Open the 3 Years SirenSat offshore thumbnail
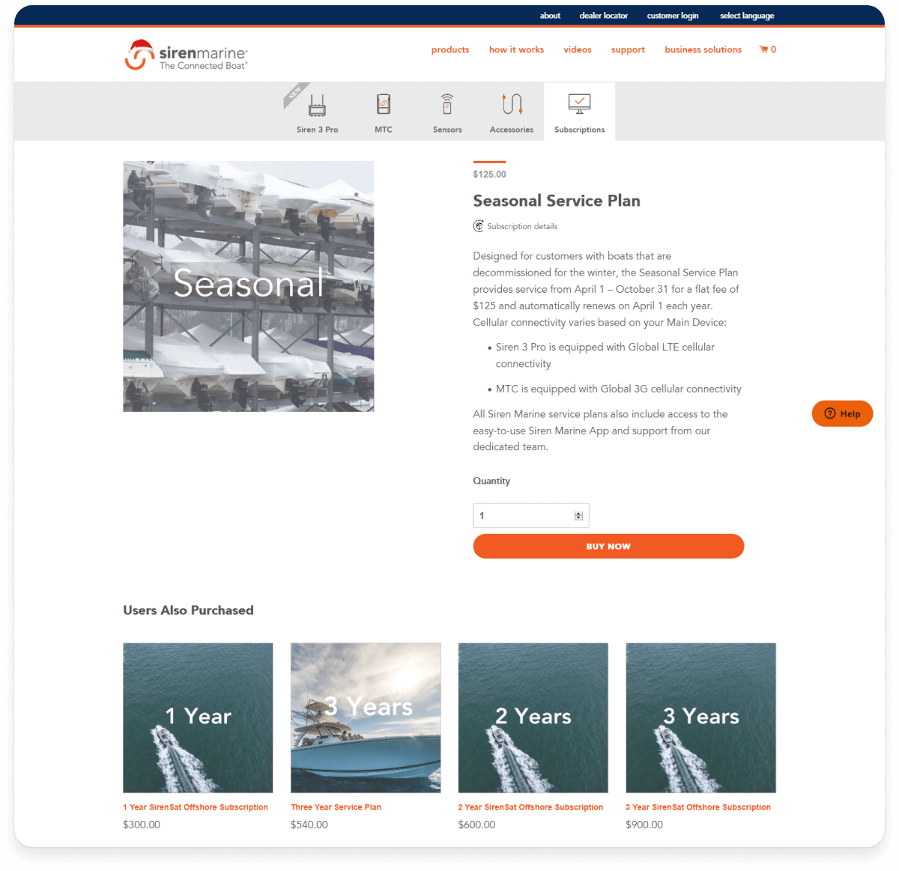Viewport: 899px width, 871px height. (701, 717)
